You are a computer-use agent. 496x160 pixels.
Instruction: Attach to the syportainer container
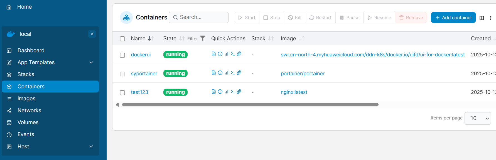pyautogui.click(x=239, y=73)
